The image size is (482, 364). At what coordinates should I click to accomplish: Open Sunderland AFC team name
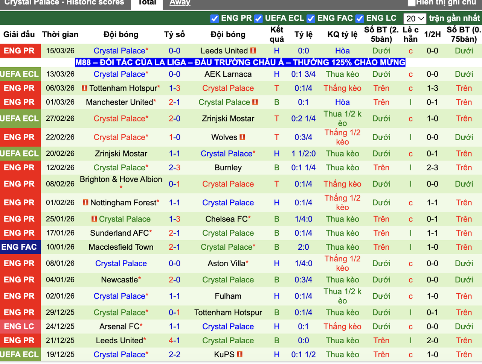pyautogui.click(x=119, y=233)
